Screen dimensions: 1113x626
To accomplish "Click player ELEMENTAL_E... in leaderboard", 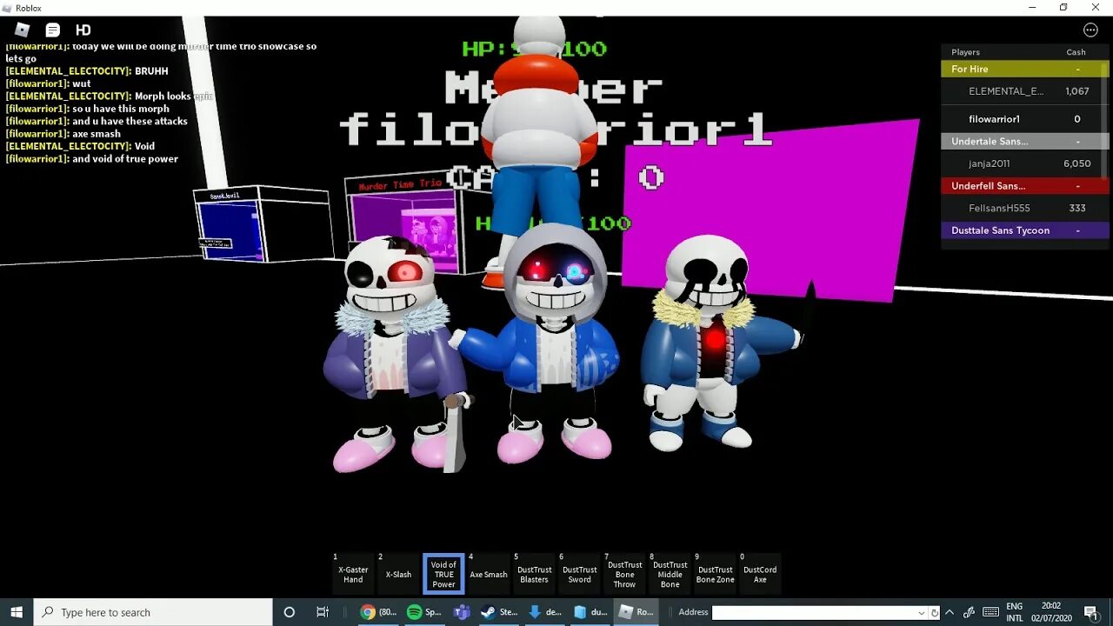I will pos(1022,91).
